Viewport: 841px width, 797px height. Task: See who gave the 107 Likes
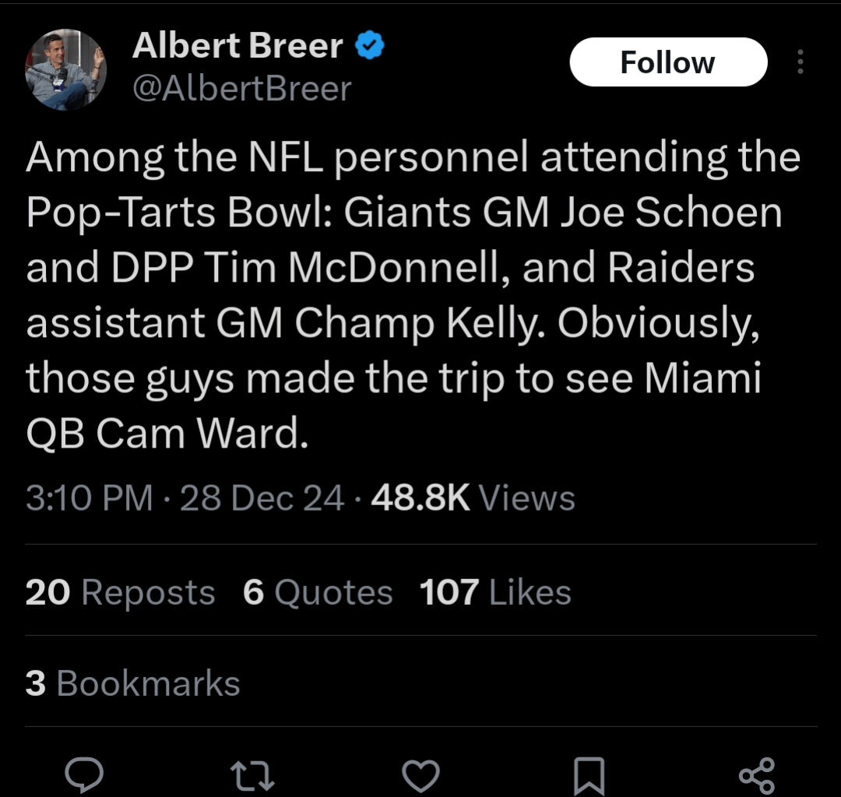tap(495, 593)
